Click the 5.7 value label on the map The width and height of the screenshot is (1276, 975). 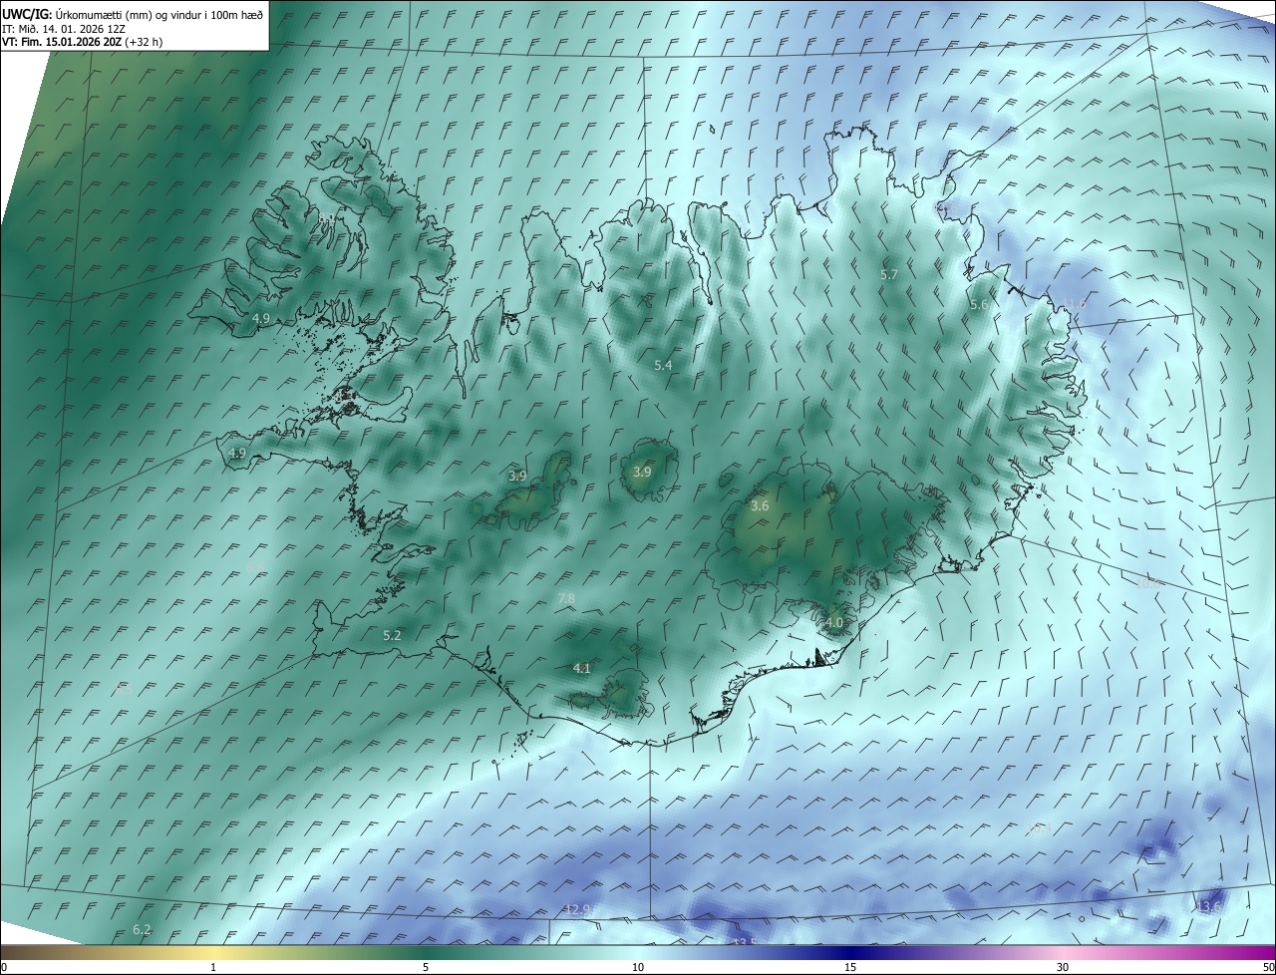click(x=889, y=274)
